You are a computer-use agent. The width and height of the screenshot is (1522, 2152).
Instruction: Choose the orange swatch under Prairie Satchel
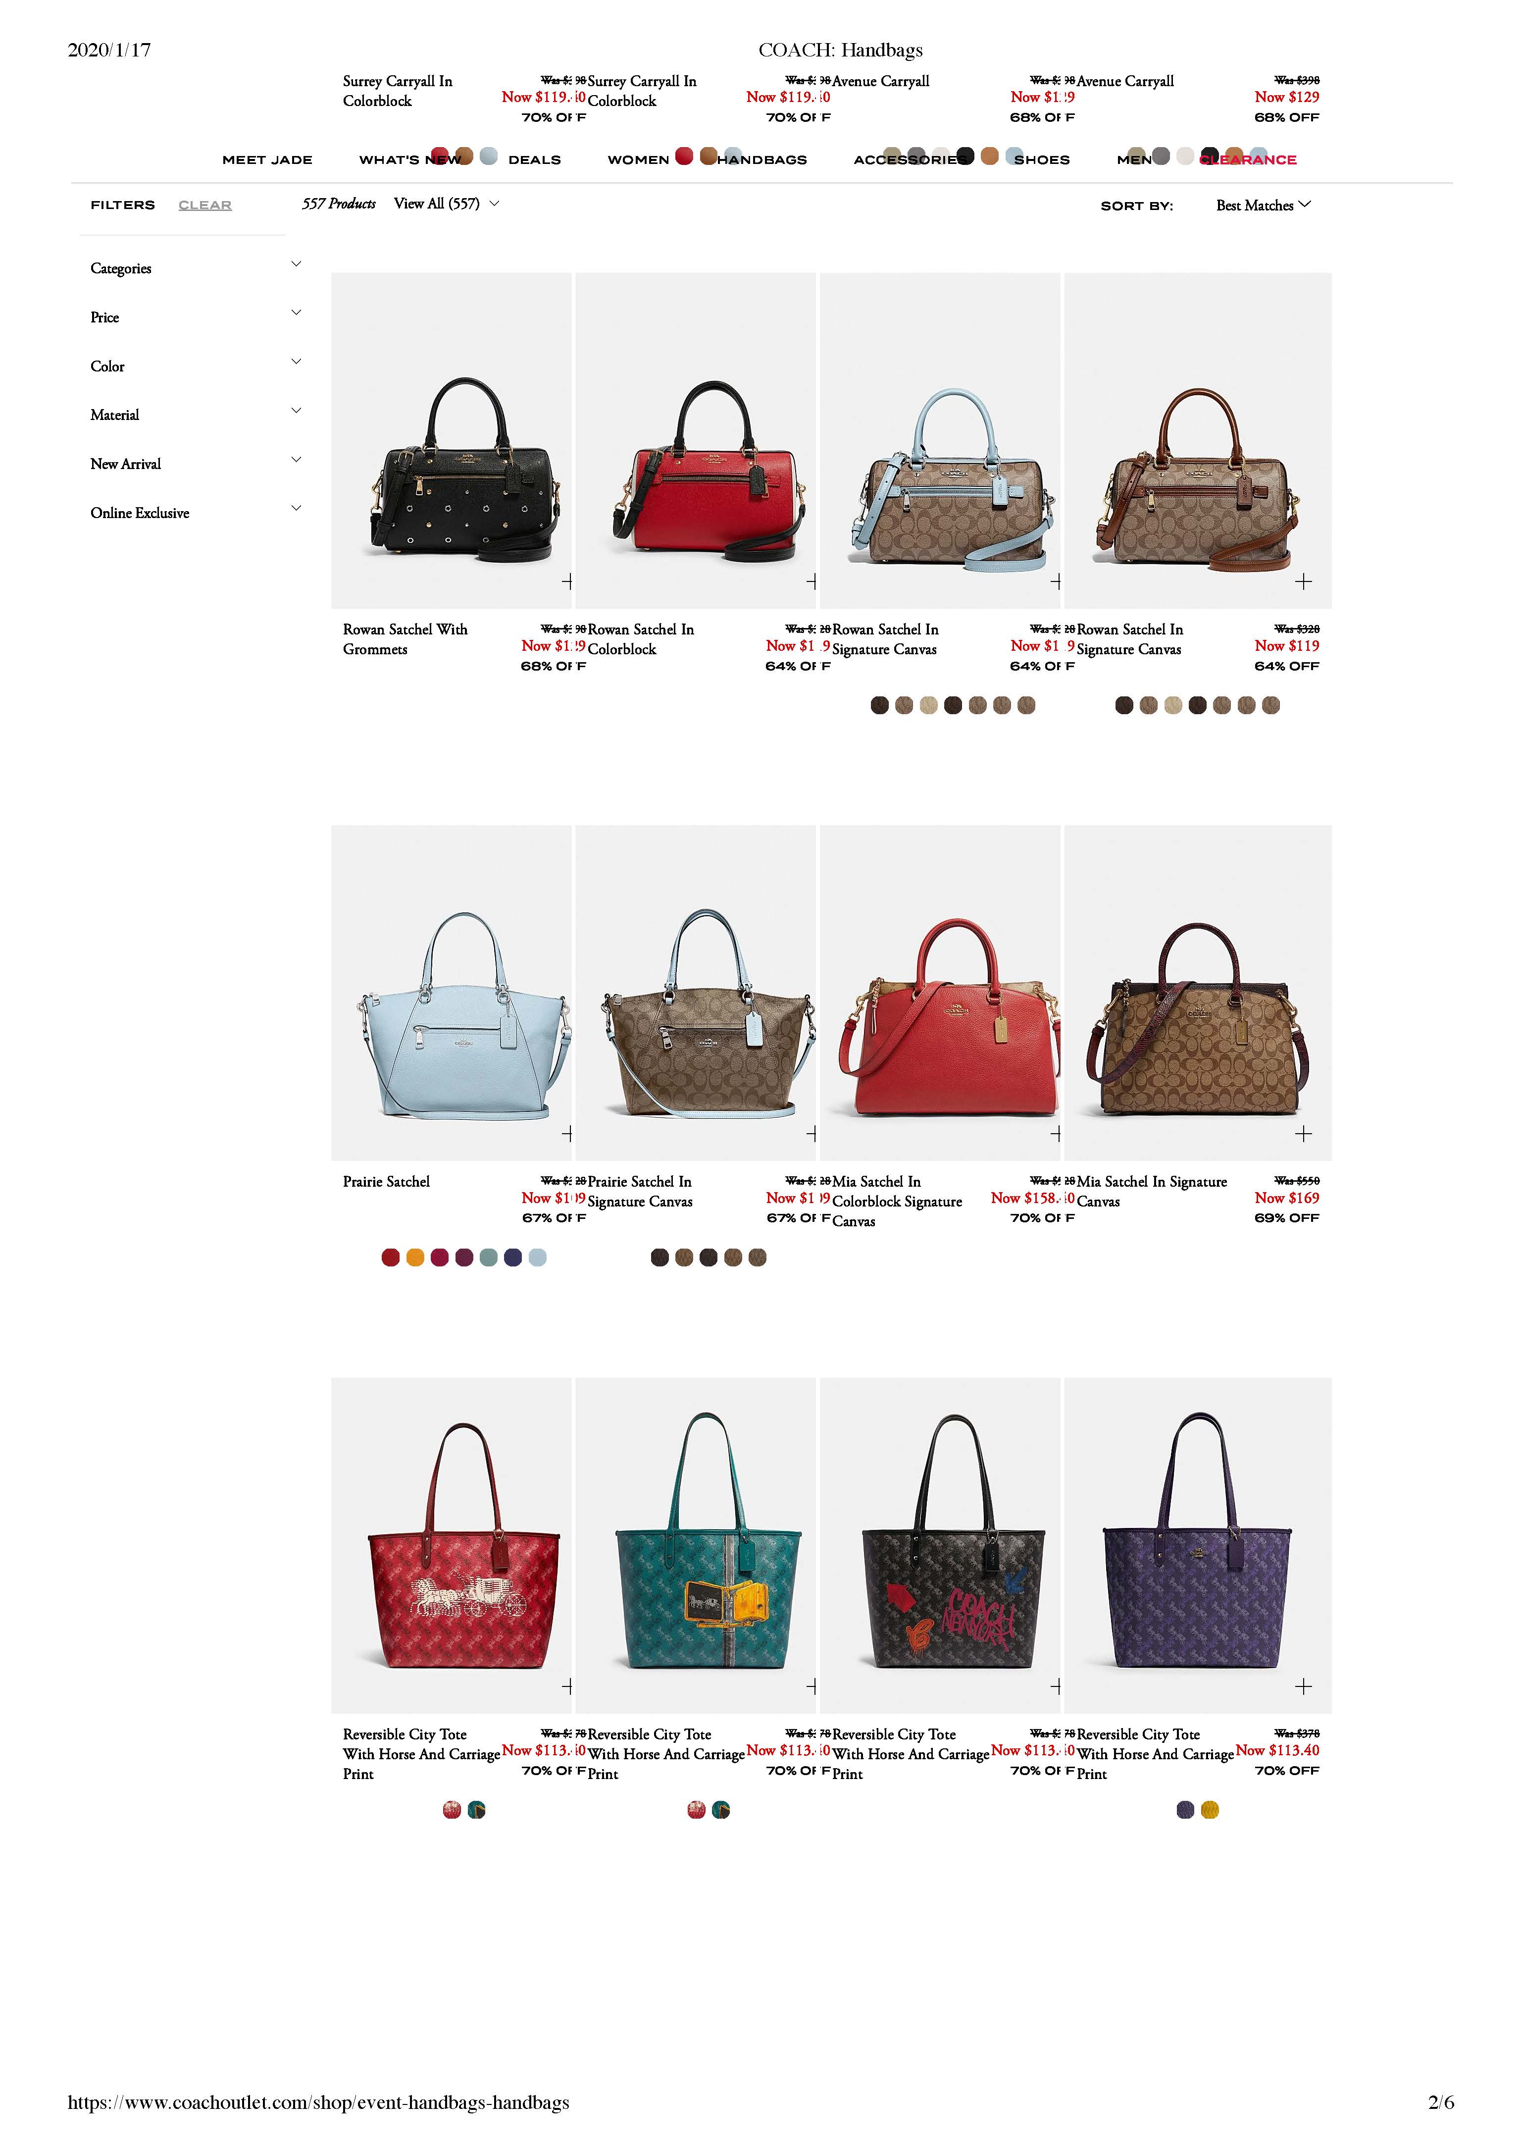415,1257
